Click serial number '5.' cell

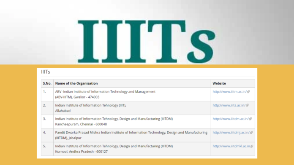point(47,149)
